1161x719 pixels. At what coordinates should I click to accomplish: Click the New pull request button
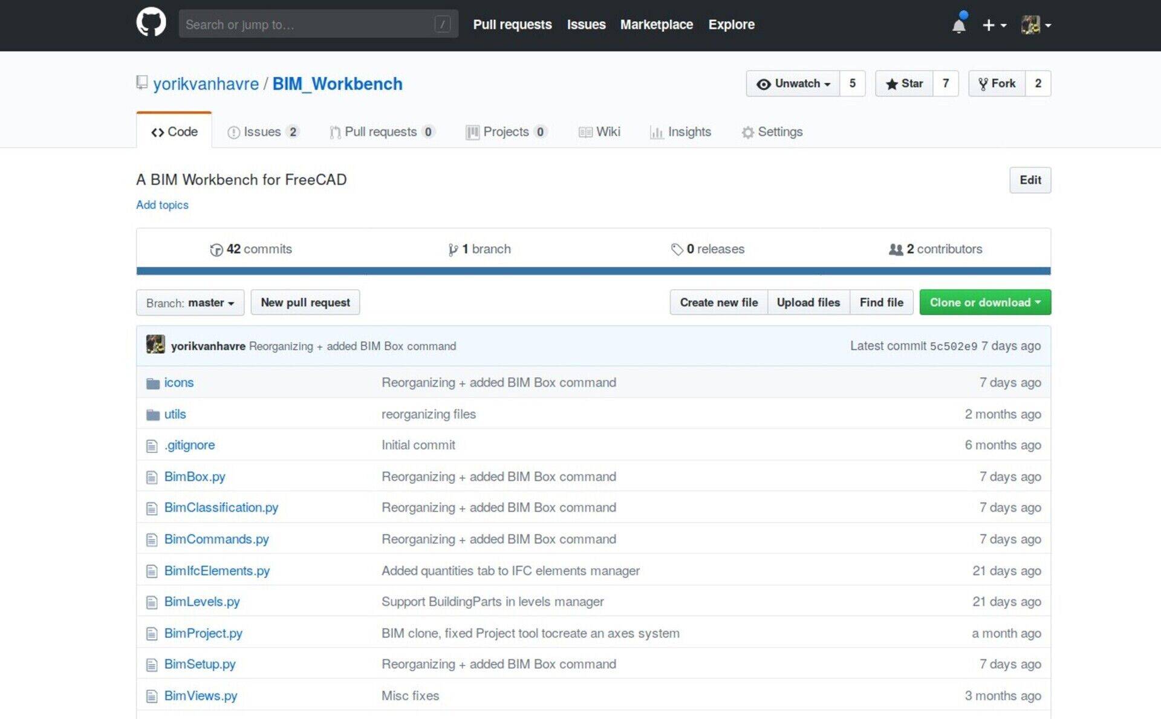(x=305, y=302)
